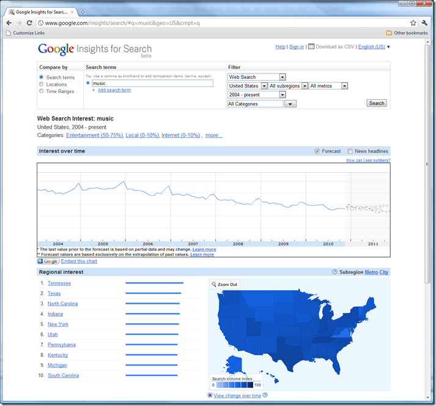Click the Pennsylvania region link
Screen dimensions: 436x406
[x=61, y=345]
